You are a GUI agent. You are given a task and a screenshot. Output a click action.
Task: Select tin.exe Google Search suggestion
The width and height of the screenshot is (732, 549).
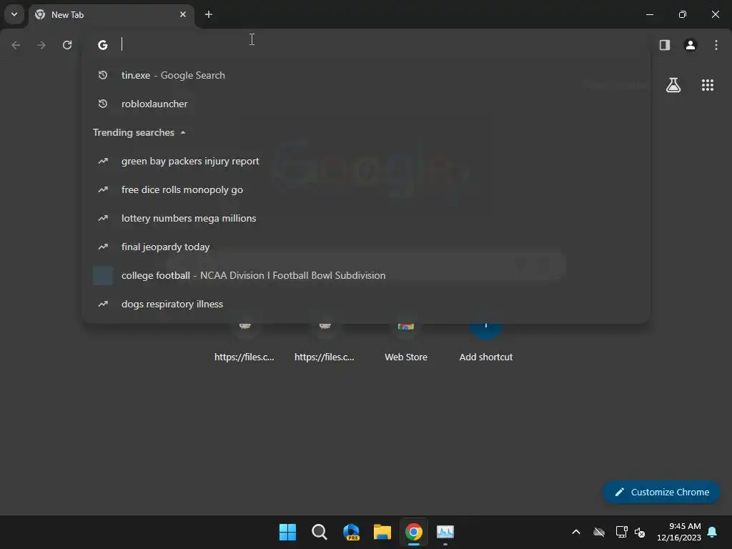366,75
